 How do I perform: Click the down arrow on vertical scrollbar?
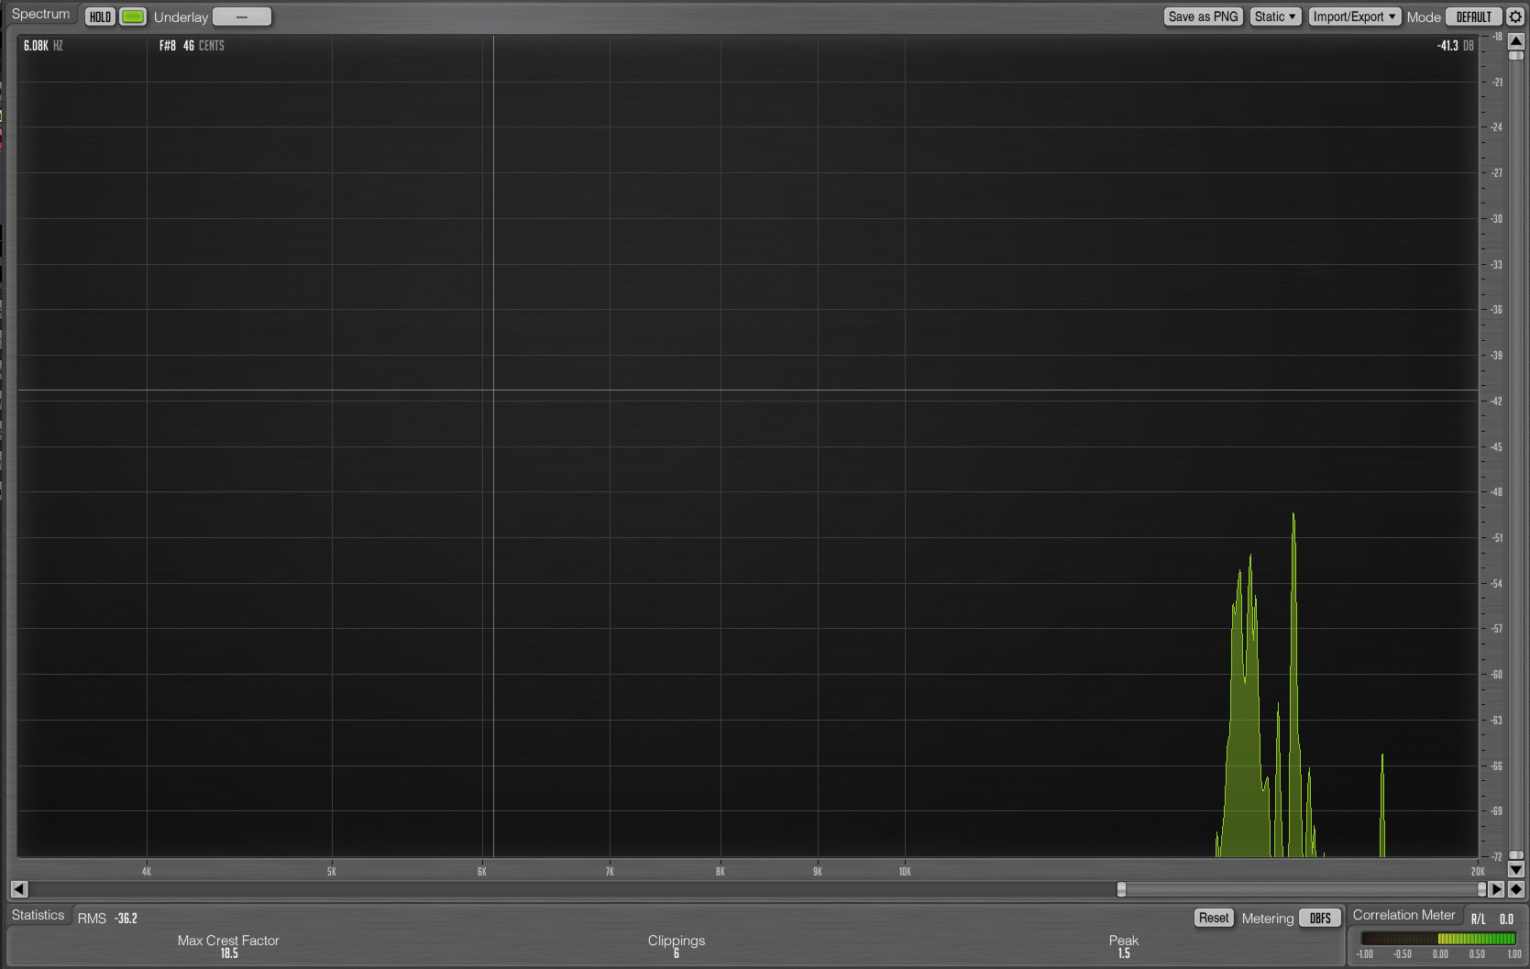1516,870
